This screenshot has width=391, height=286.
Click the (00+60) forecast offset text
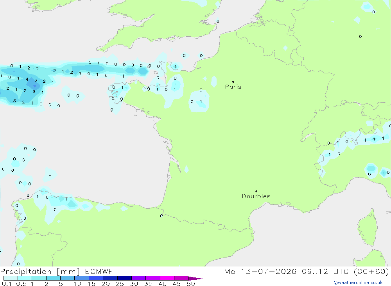click(x=371, y=271)
